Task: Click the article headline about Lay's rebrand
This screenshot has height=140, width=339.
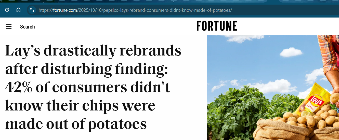Action: point(93,87)
